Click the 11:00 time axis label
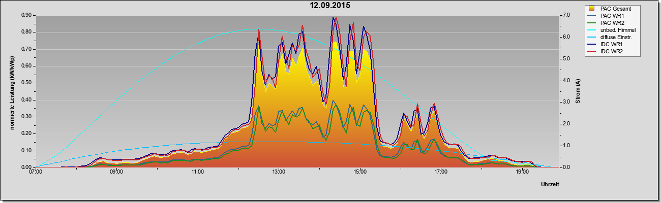 coord(197,173)
